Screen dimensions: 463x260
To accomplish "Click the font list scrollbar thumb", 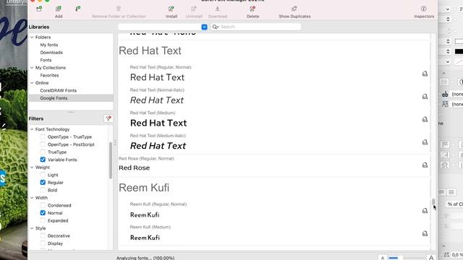I will pos(433,201).
